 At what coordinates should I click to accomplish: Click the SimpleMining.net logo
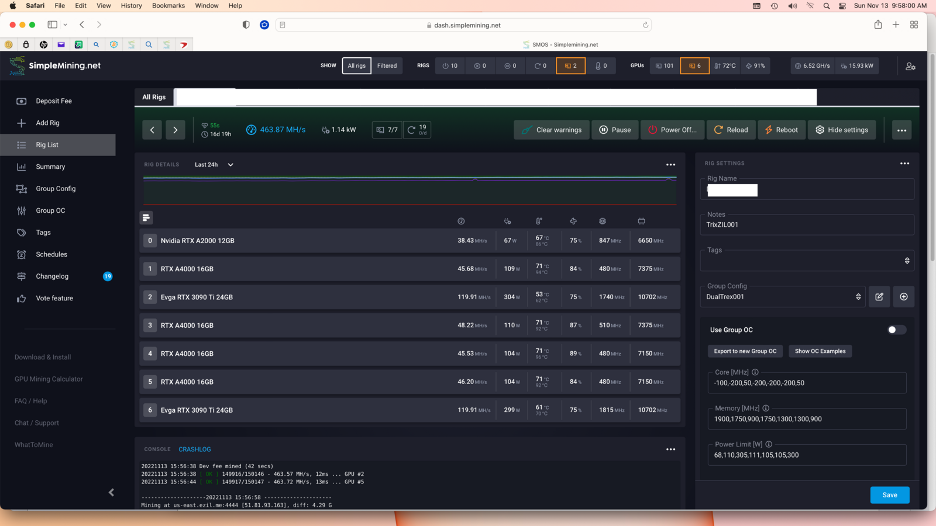(55, 65)
